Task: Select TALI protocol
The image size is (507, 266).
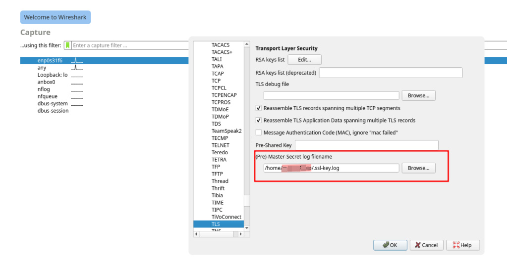Action: pyautogui.click(x=217, y=59)
